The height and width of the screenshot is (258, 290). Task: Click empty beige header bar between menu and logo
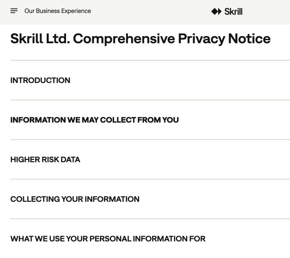pos(152,11)
